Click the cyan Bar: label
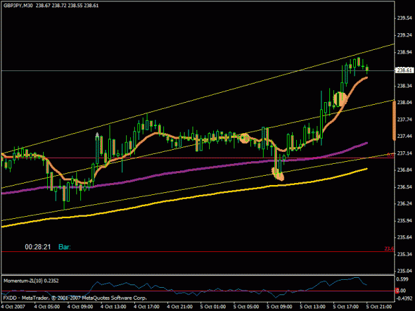The width and height of the screenshot is (415, 311). [64, 247]
